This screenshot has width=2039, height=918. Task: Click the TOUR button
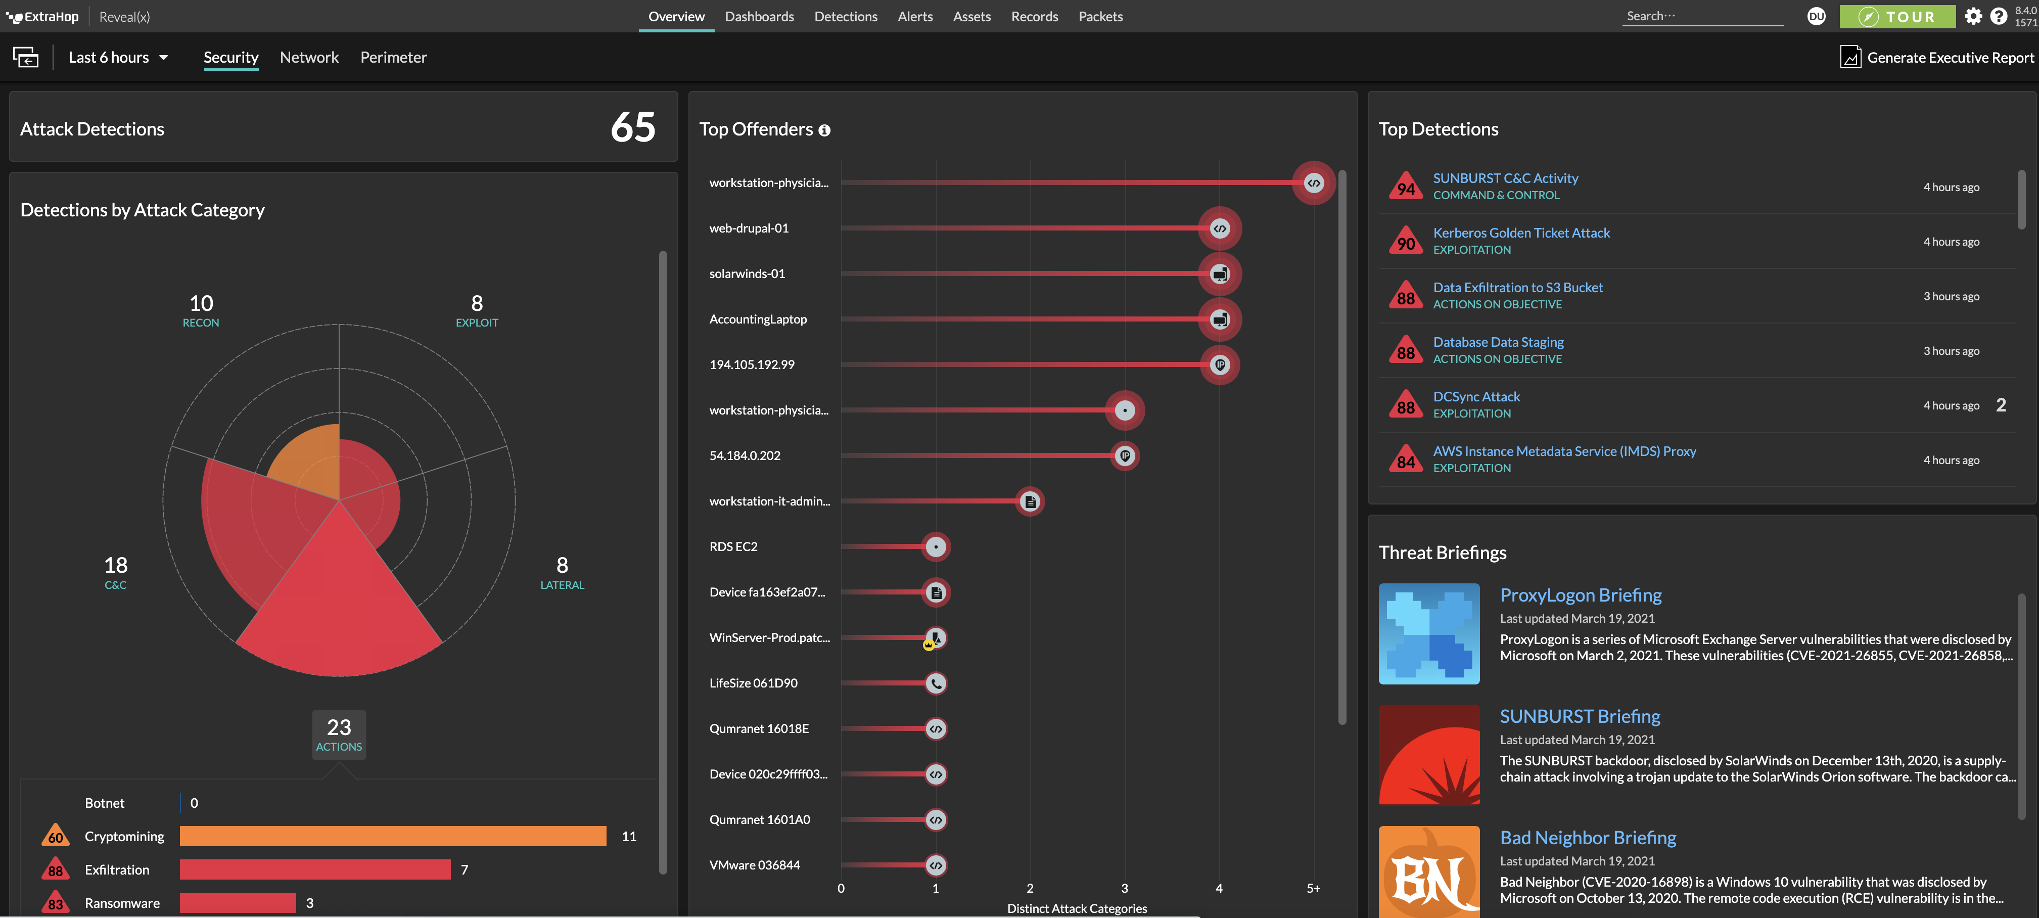pyautogui.click(x=1896, y=17)
